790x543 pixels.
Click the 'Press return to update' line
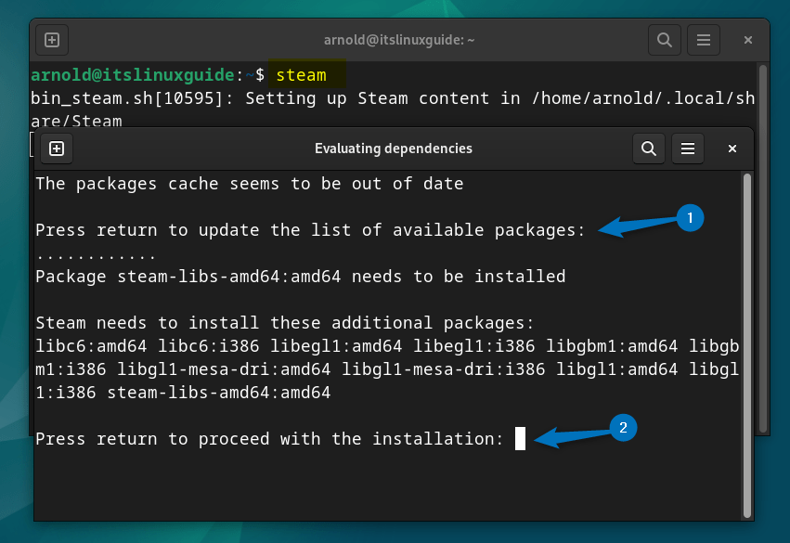[310, 229]
